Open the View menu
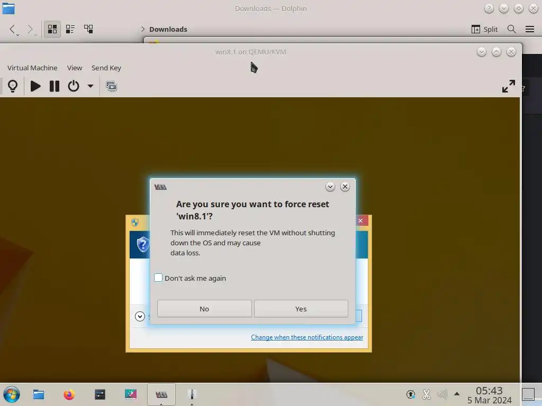Viewport: 542px width, 406px height. (75, 68)
